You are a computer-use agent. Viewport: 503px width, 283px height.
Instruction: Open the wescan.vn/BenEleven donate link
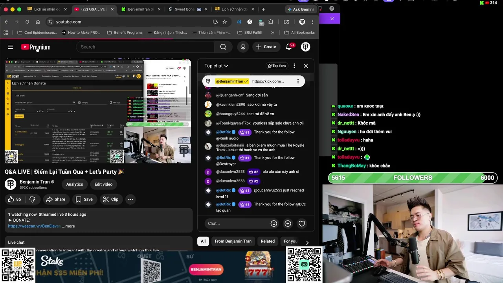click(34, 226)
